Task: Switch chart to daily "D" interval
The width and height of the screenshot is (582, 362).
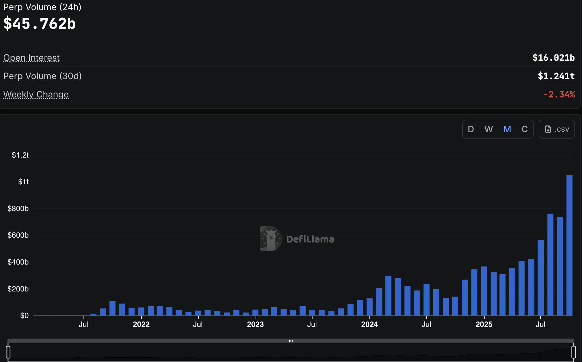Action: (x=471, y=129)
